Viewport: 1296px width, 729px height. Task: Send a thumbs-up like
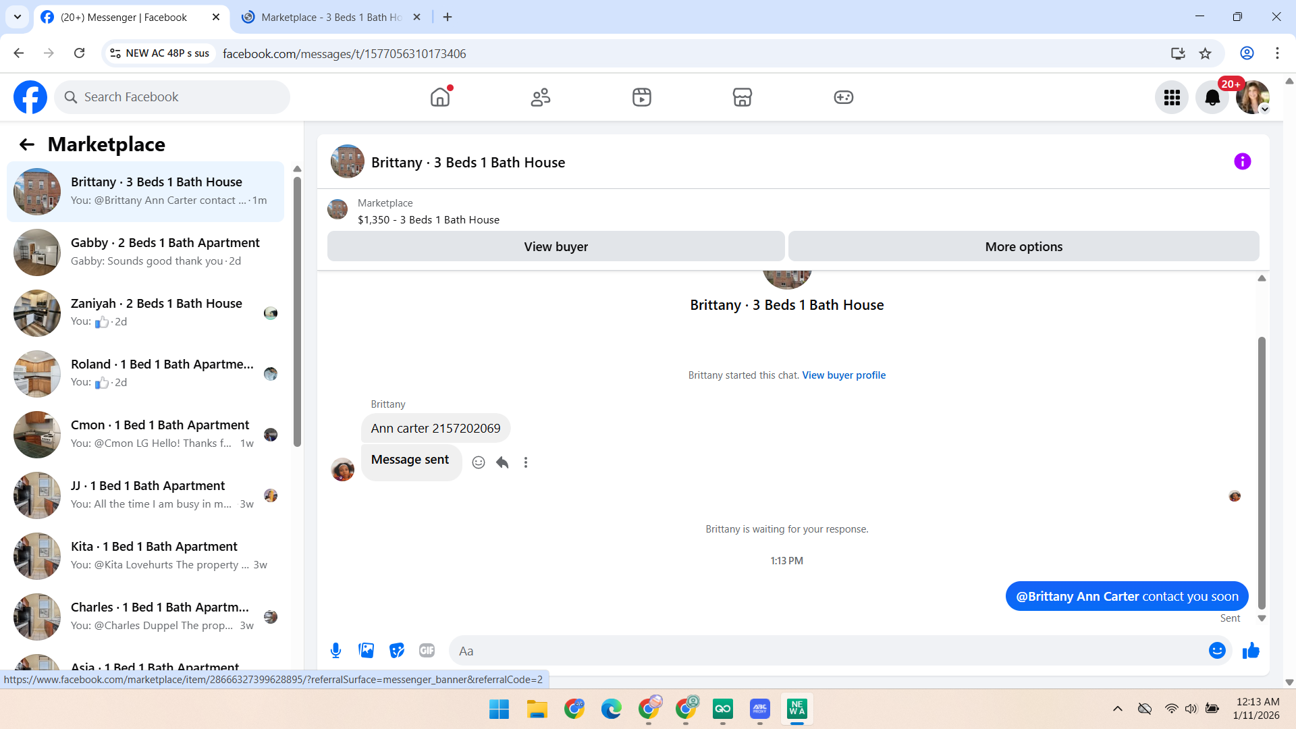1251,651
